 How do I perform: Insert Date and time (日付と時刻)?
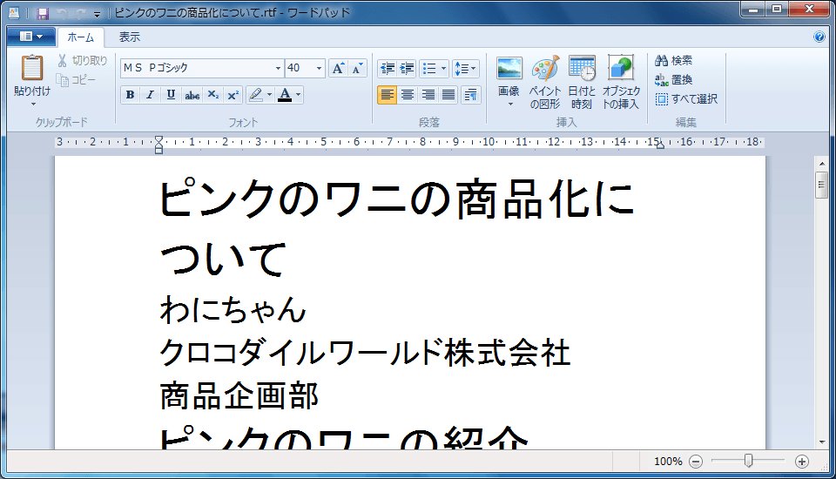(x=582, y=82)
